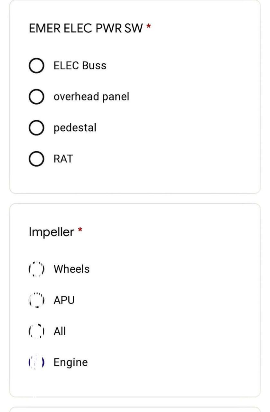This screenshot has height=412, width=270.
Task: Click the partially visible card below Impeller
Action: click(135, 409)
